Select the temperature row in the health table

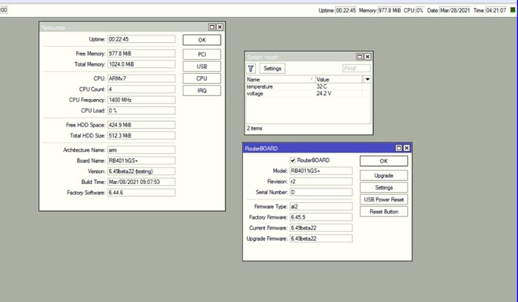pyautogui.click(x=280, y=86)
